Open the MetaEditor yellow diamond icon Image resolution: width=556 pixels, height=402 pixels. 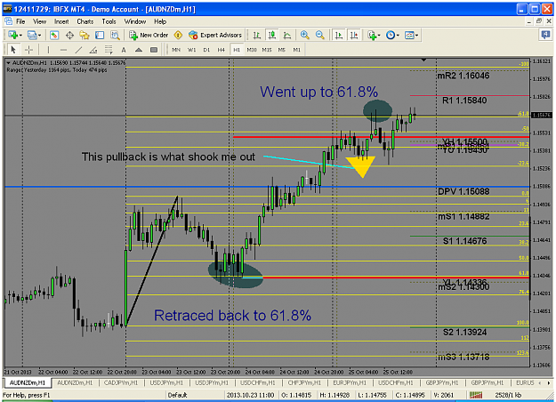point(178,35)
